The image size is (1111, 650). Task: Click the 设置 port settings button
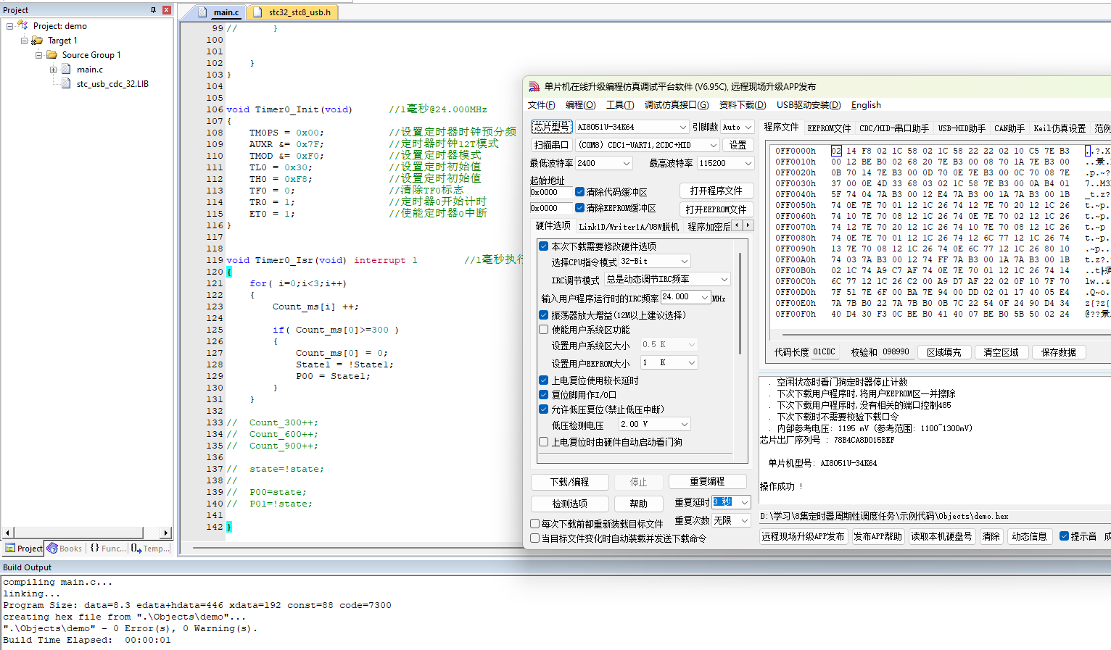tap(738, 145)
